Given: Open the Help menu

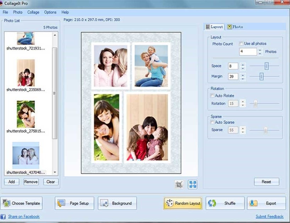Looking at the screenshot, I should coord(65,12).
